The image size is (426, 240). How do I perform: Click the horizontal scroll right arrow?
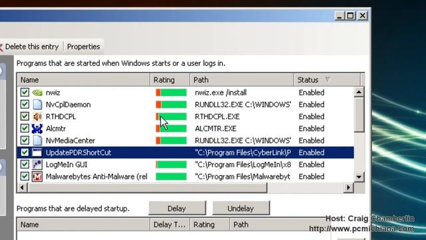(349, 187)
